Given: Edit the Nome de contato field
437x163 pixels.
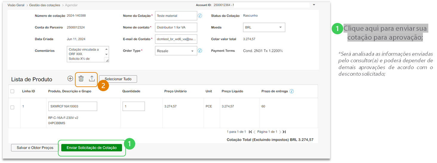Looking at the screenshot, I should pos(176,27).
